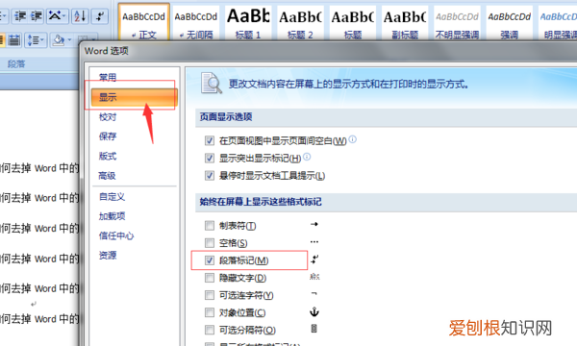
Task: Click the Line Spacing icon in ribbon
Action: point(34,39)
